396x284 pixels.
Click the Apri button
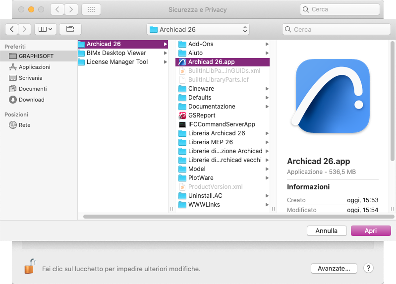point(371,230)
